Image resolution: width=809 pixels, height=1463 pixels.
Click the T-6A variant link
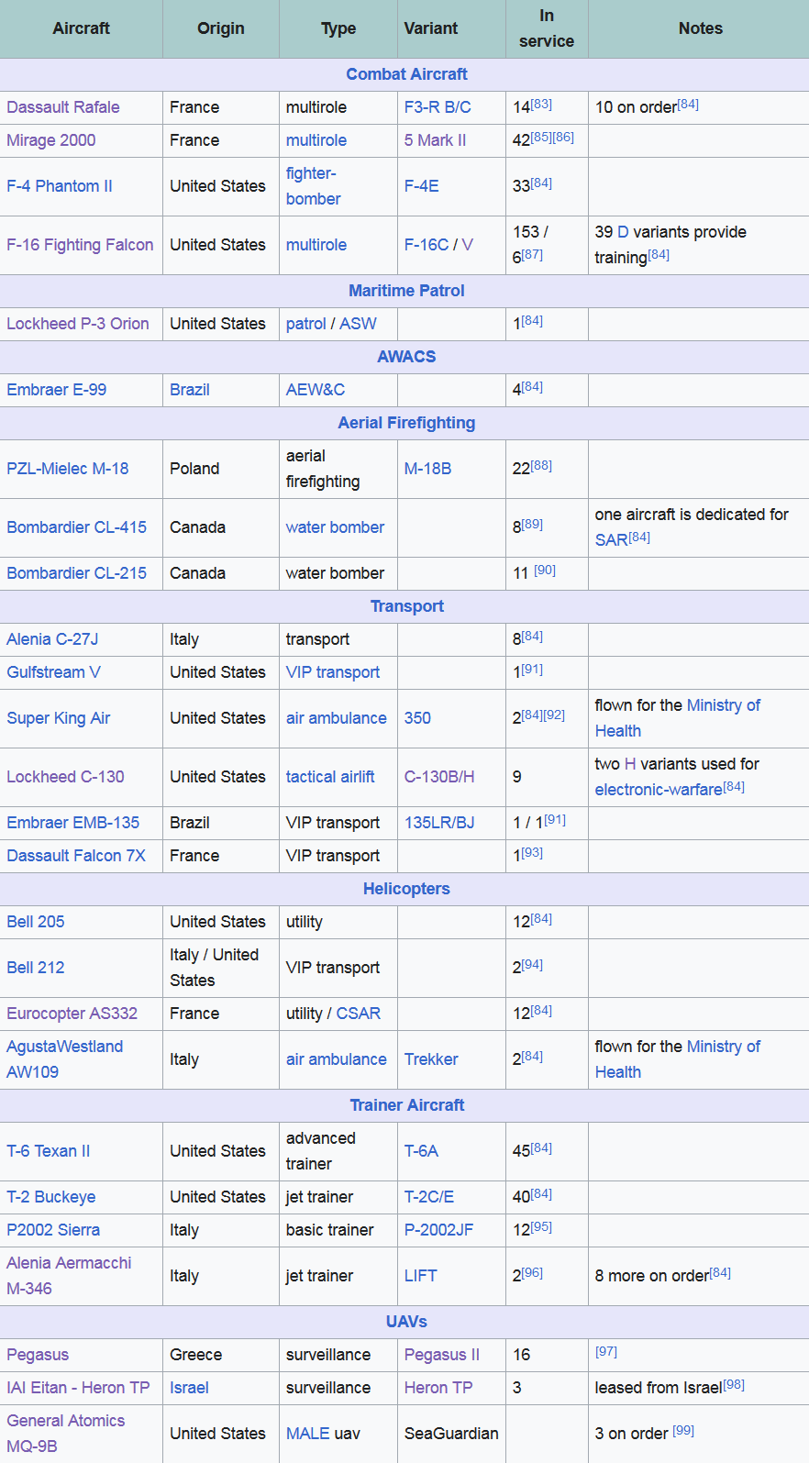coord(422,1151)
